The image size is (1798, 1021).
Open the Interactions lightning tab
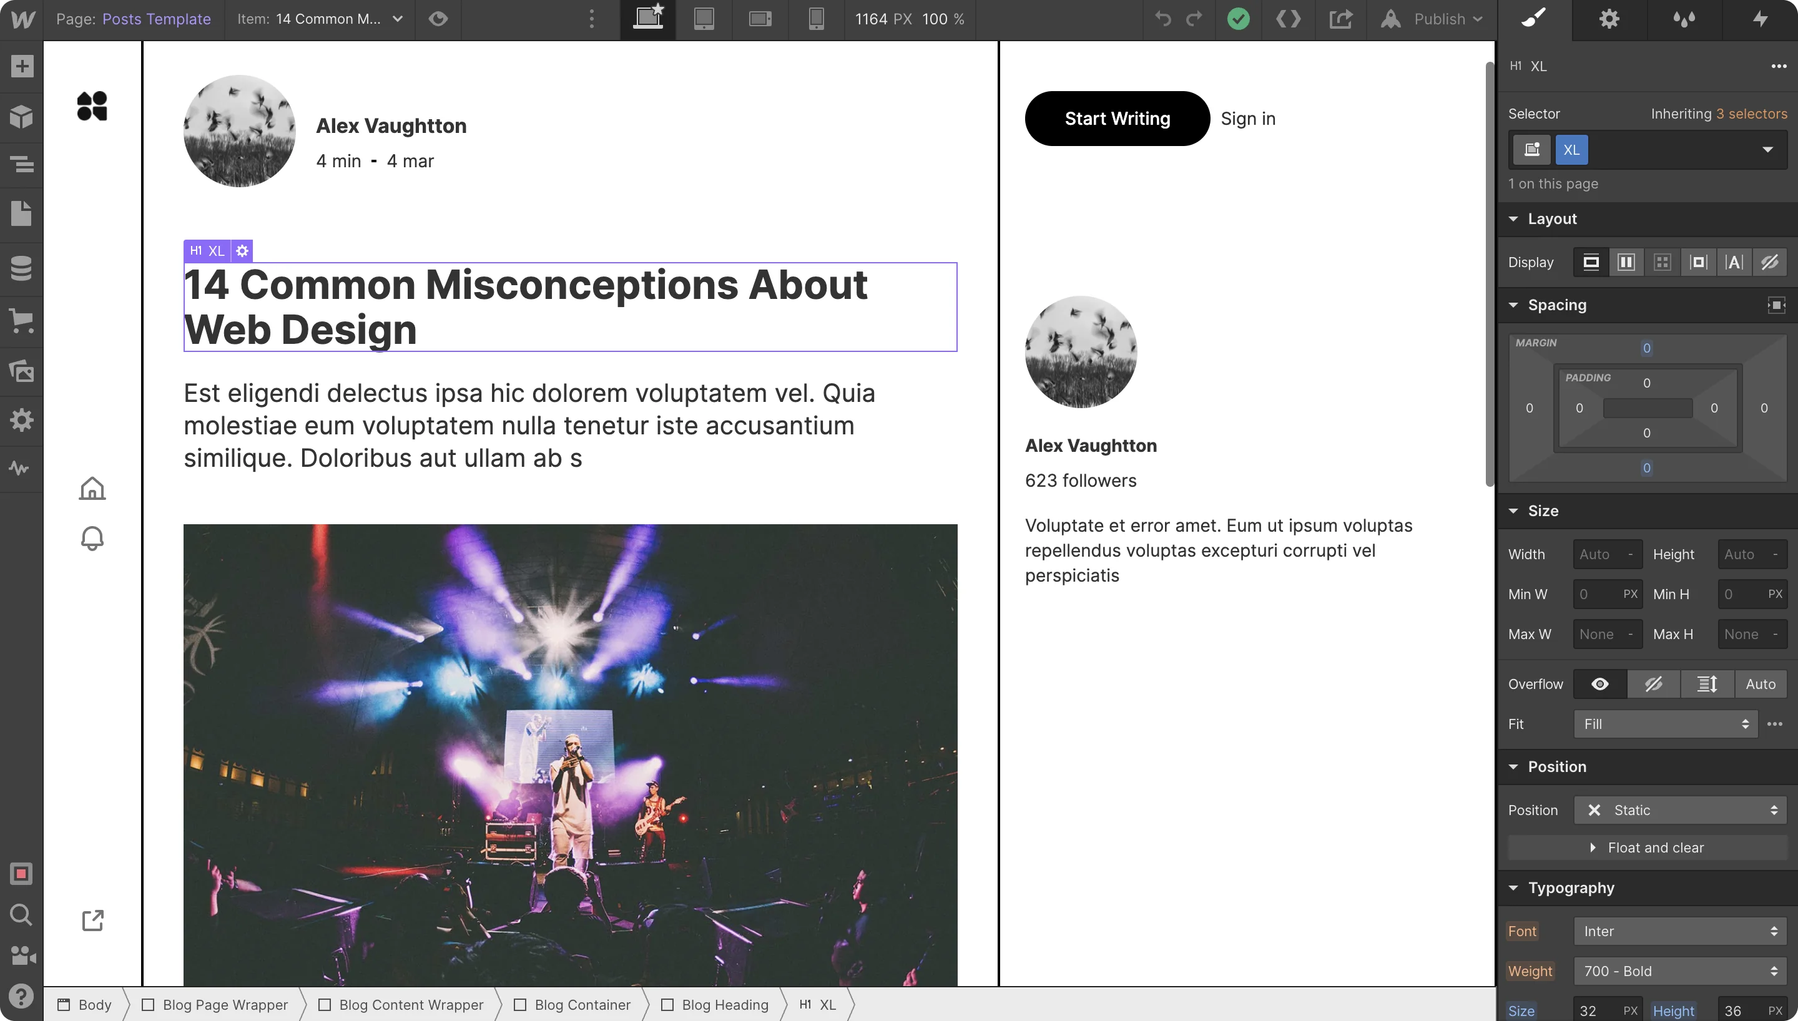tap(1759, 19)
